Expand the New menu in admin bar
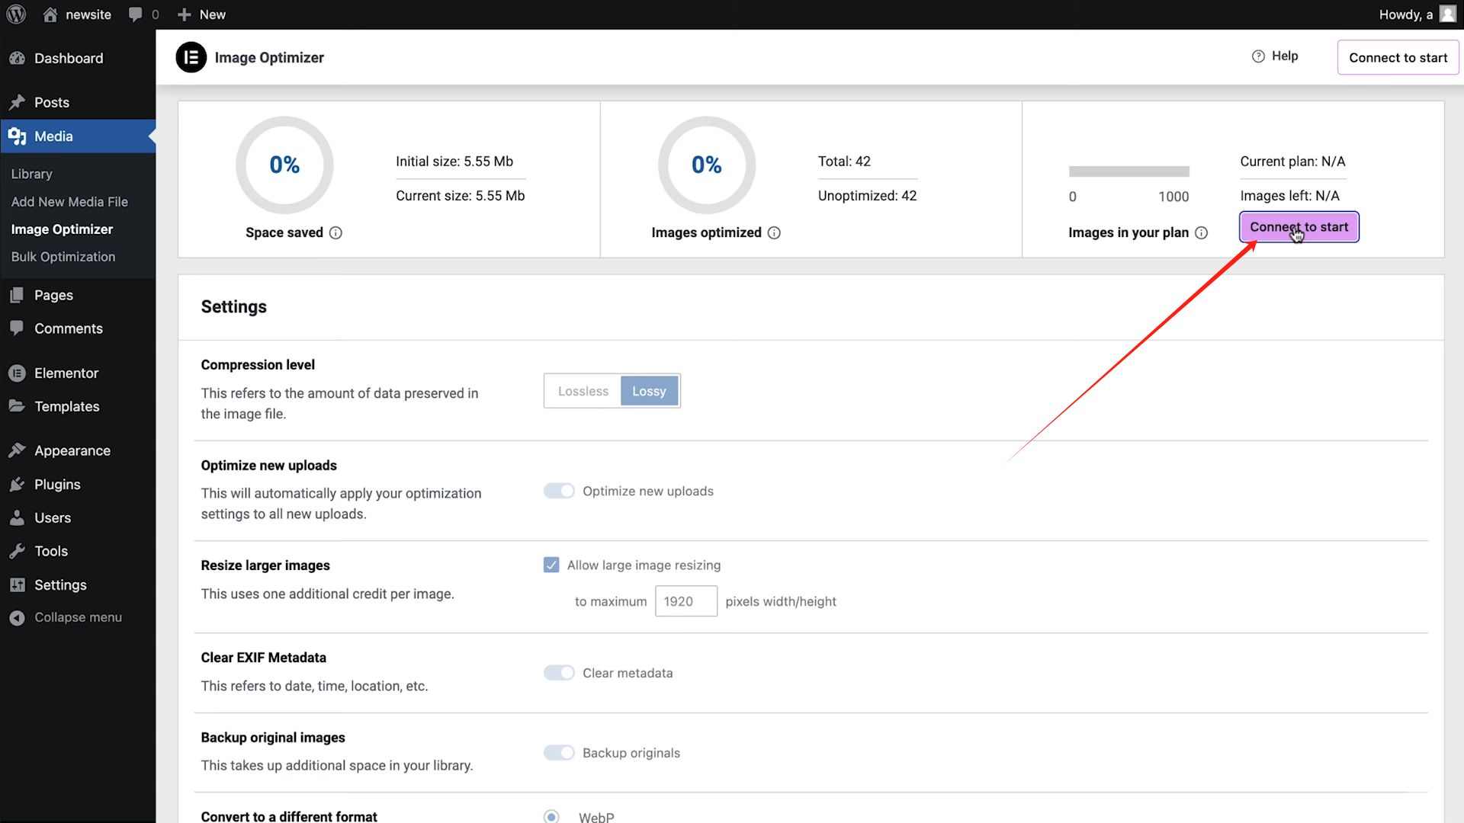Viewport: 1464px width, 823px height. pos(201,14)
